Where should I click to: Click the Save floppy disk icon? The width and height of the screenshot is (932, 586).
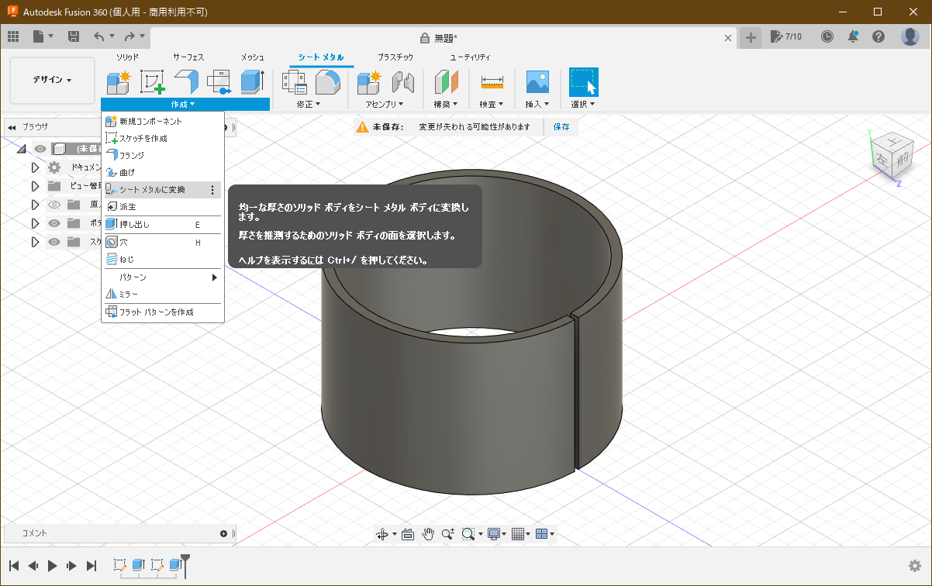click(x=74, y=36)
